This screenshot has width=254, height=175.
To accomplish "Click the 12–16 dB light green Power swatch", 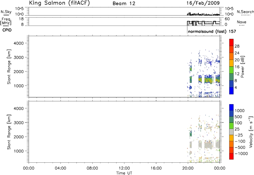I will click(231, 70).
